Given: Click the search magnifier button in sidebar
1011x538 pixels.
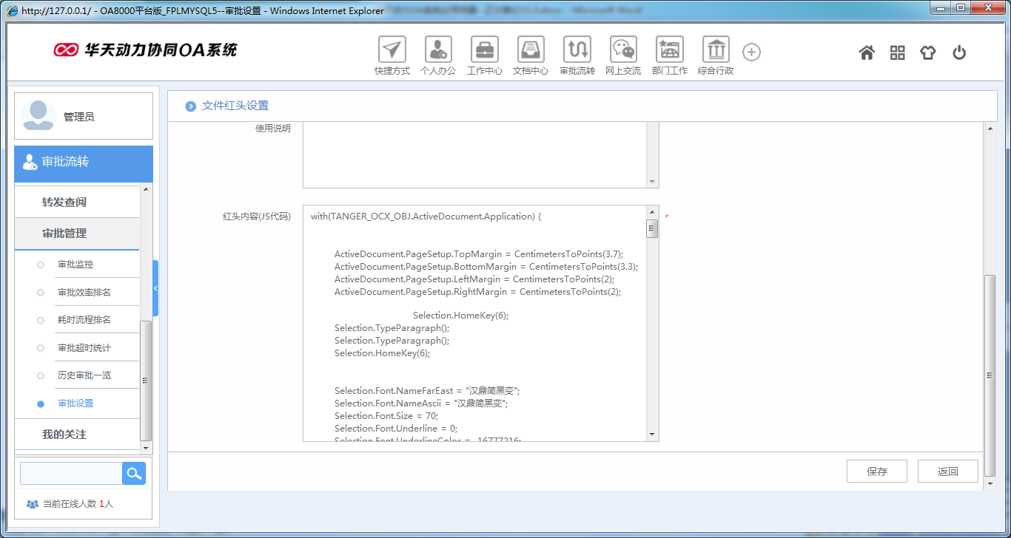Looking at the screenshot, I should [x=134, y=474].
